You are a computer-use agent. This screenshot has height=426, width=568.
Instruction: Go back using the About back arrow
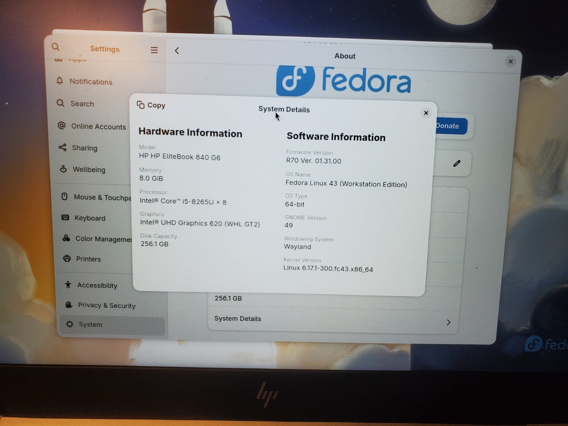177,51
